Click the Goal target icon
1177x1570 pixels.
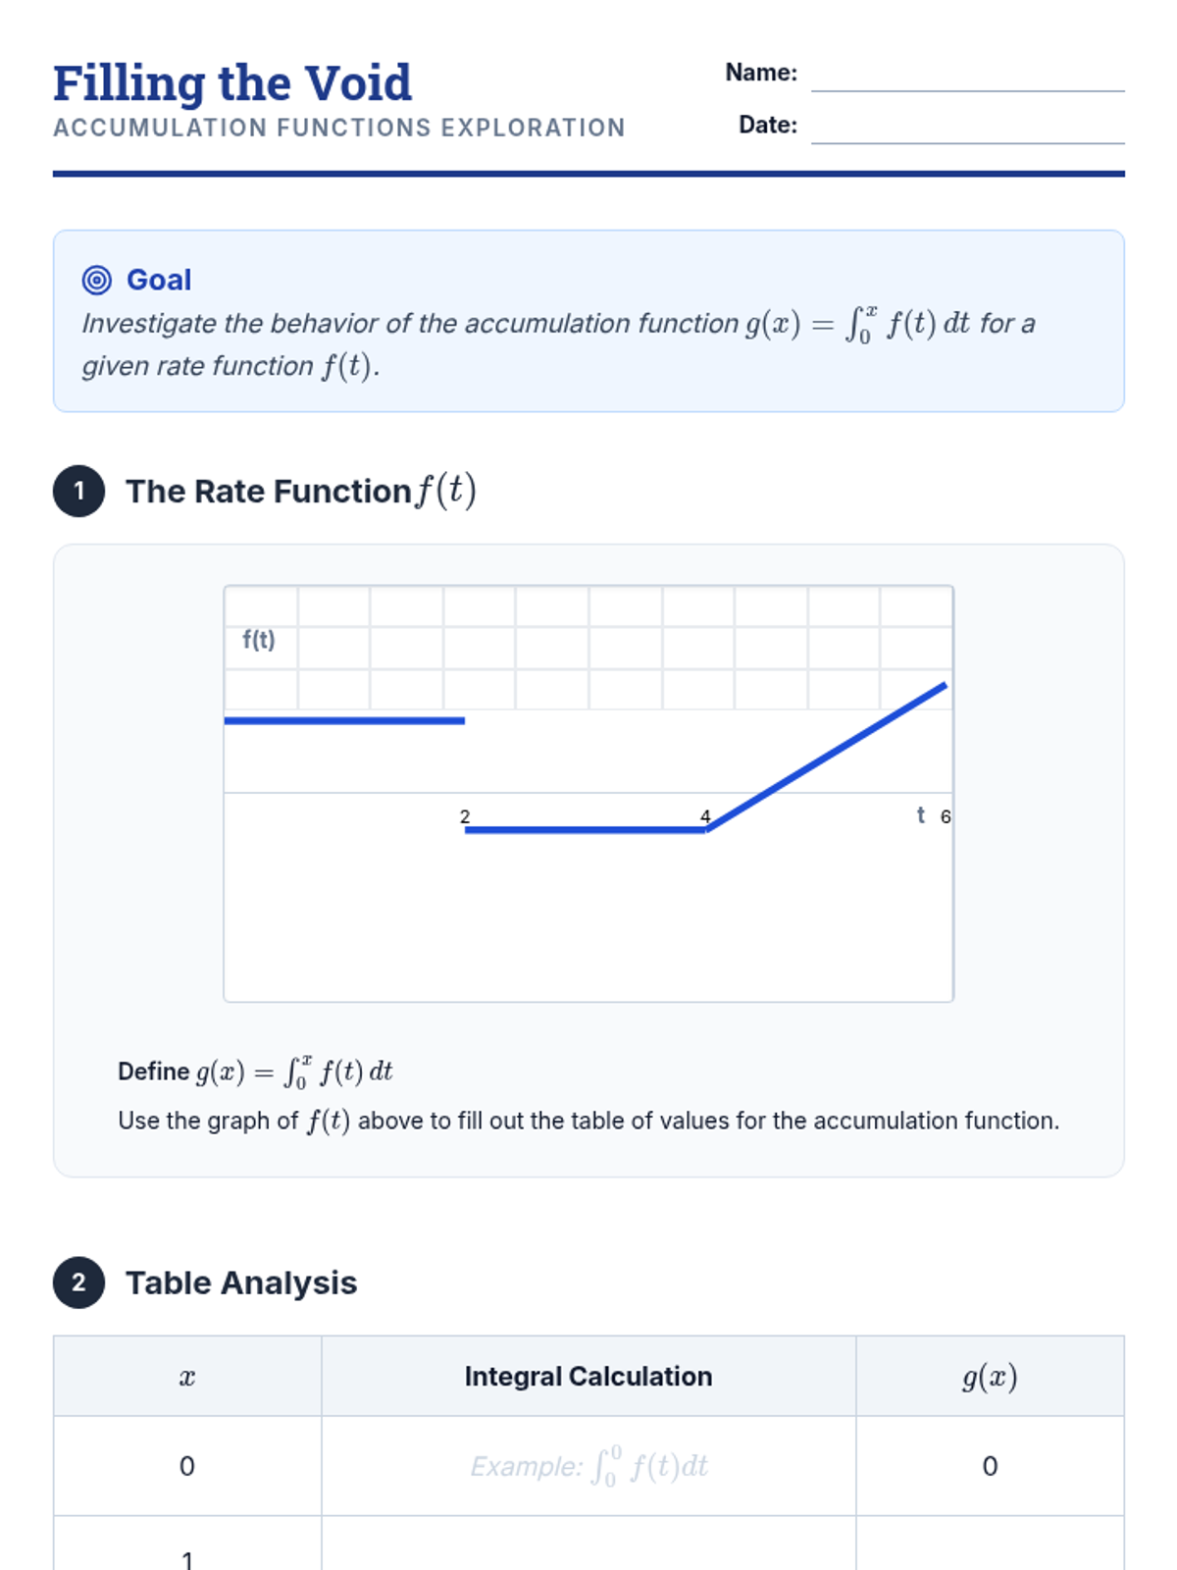[96, 281]
